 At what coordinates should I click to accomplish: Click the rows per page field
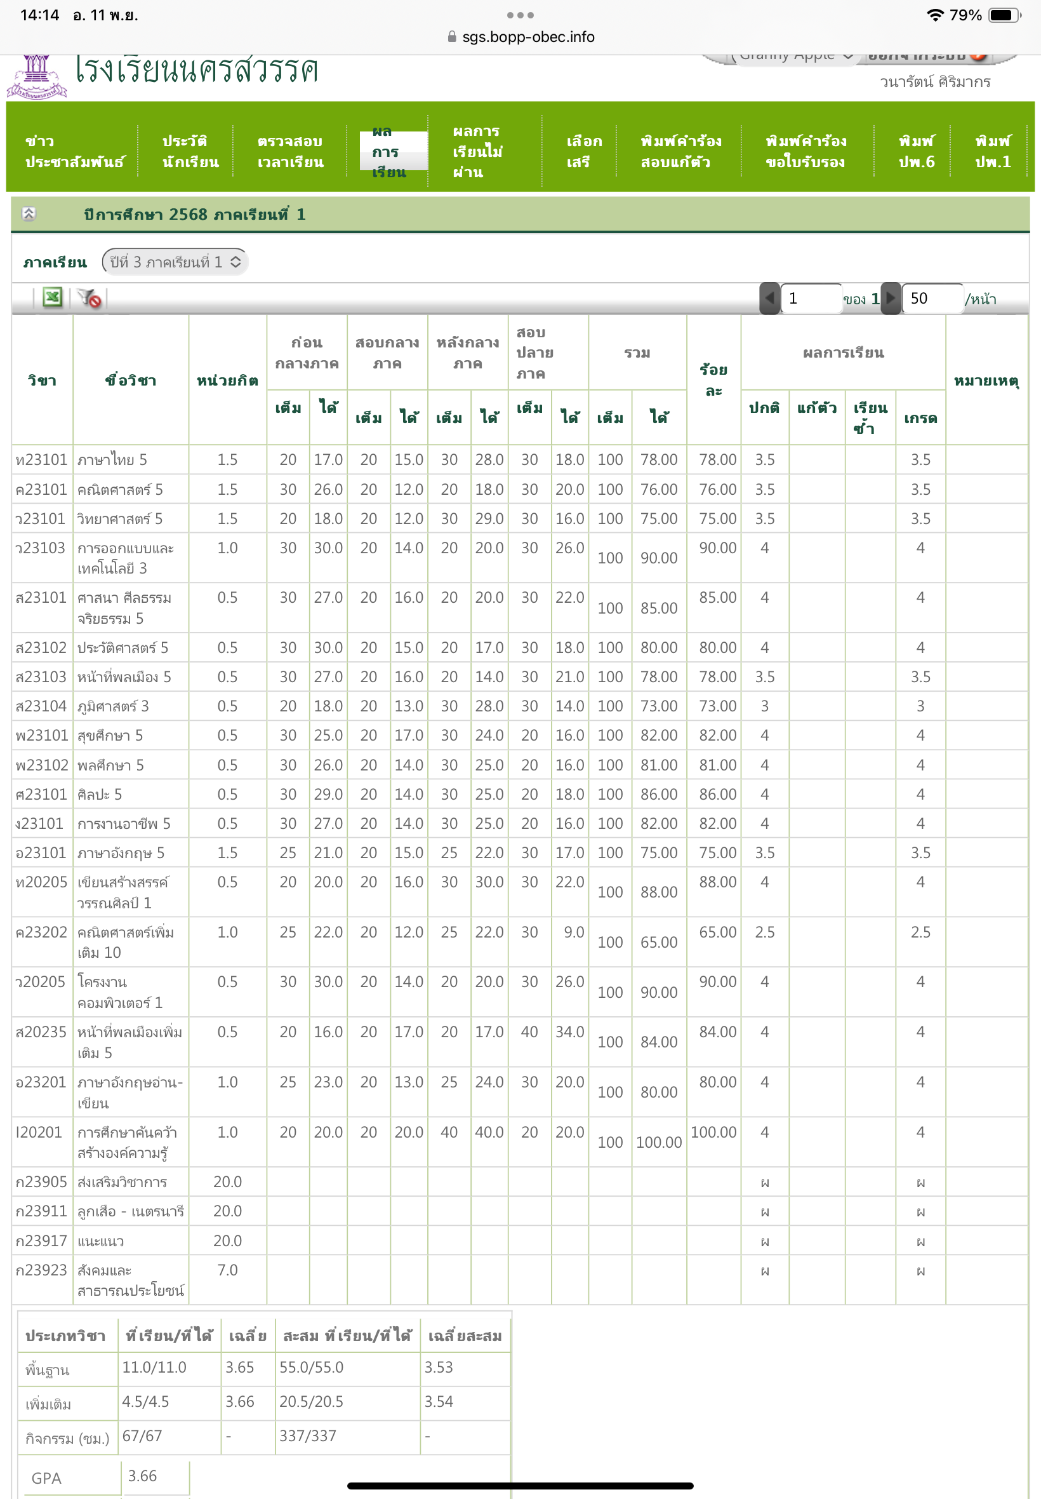coord(931,299)
